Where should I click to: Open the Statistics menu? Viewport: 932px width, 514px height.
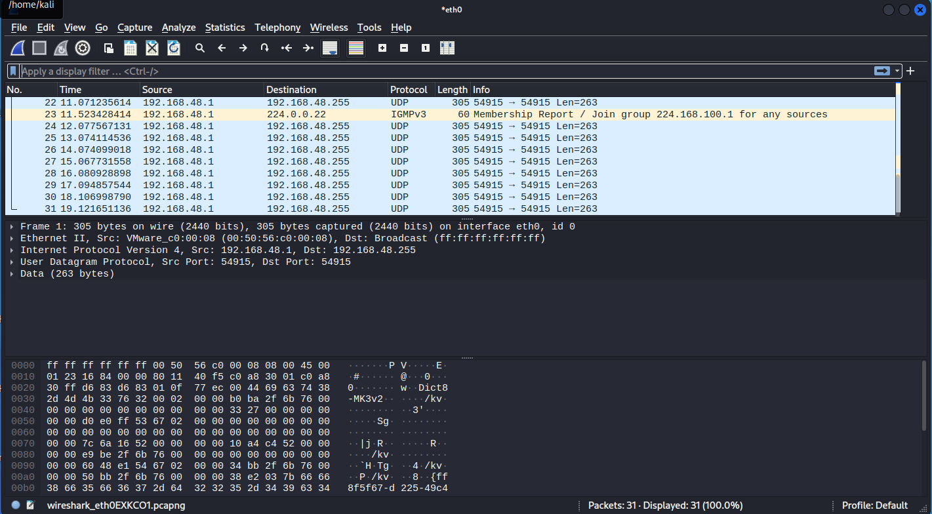tap(224, 28)
